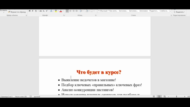The image size is (190, 107).
Task: Toggle superscript x² formatting
Action: [x=47, y=11]
